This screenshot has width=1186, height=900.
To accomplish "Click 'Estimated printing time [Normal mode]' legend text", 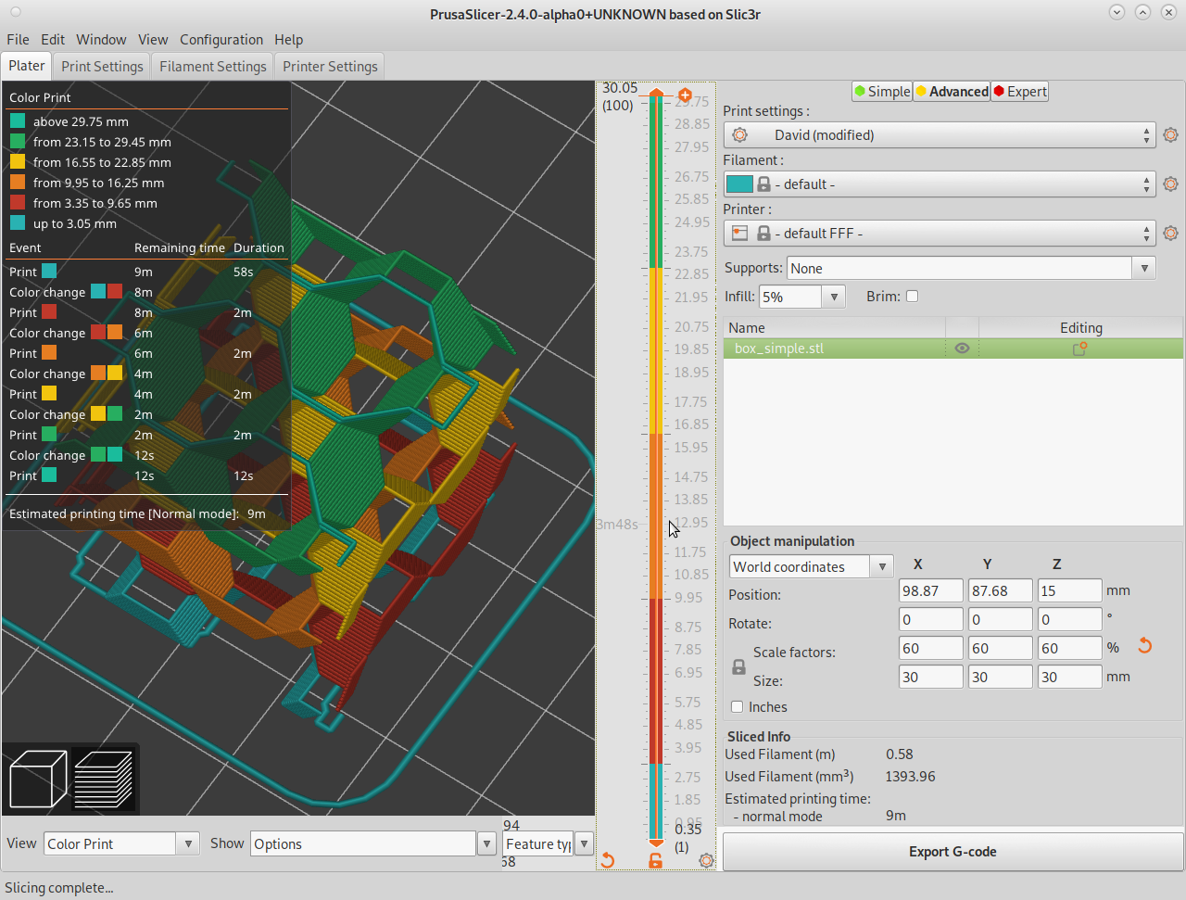I will pos(124,513).
